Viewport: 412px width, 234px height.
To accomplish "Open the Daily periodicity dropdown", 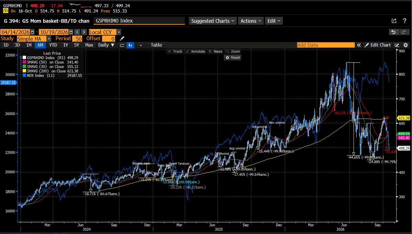I will (x=106, y=45).
